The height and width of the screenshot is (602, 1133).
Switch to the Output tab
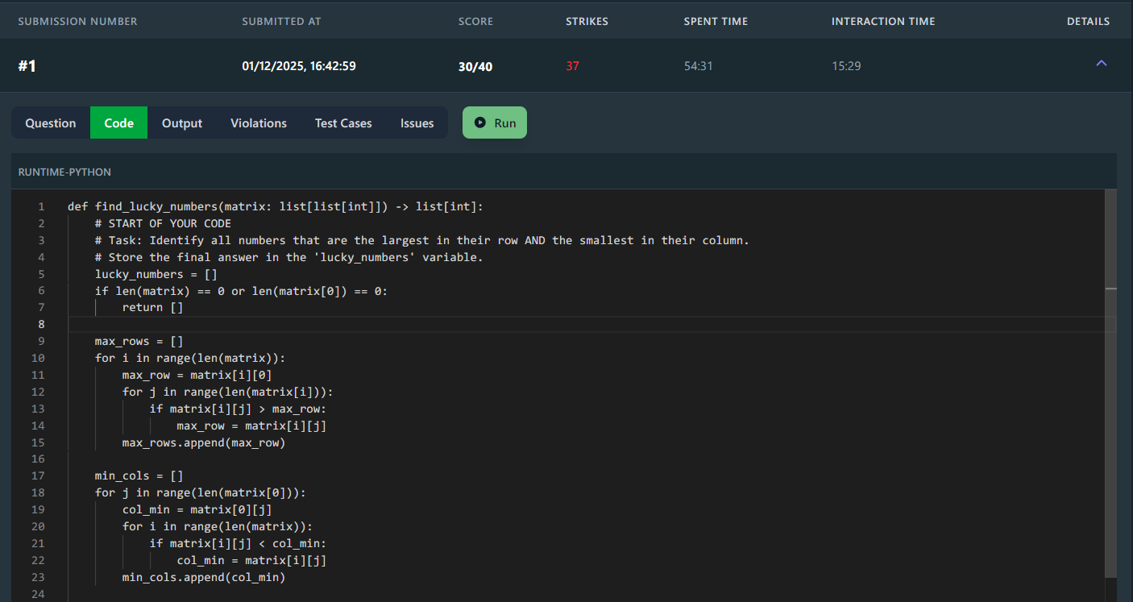[x=182, y=122]
